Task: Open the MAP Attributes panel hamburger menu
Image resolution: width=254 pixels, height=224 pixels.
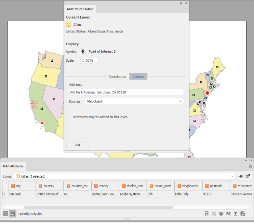Action: point(250,167)
